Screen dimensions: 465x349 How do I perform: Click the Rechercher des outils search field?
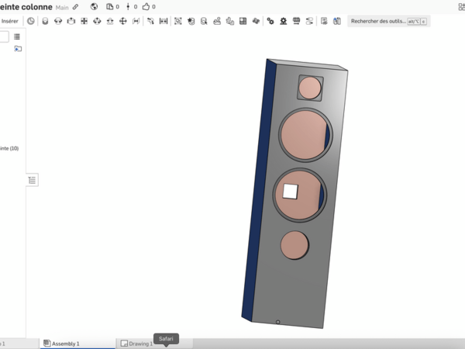377,21
